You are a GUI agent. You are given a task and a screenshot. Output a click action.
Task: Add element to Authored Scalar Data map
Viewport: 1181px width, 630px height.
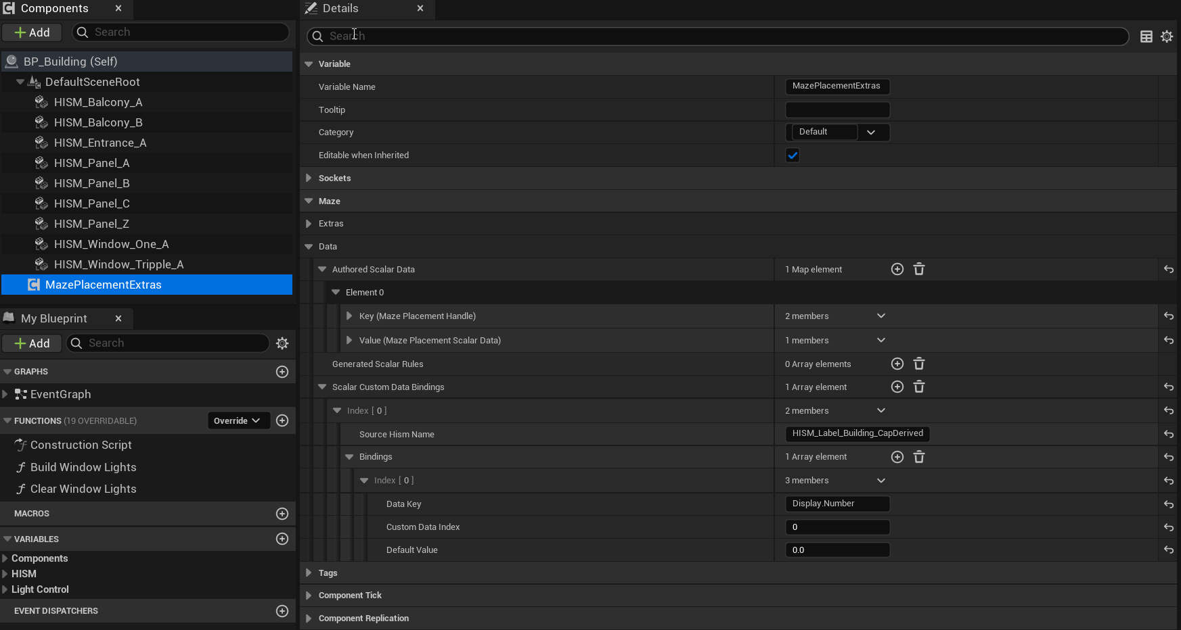click(x=897, y=269)
